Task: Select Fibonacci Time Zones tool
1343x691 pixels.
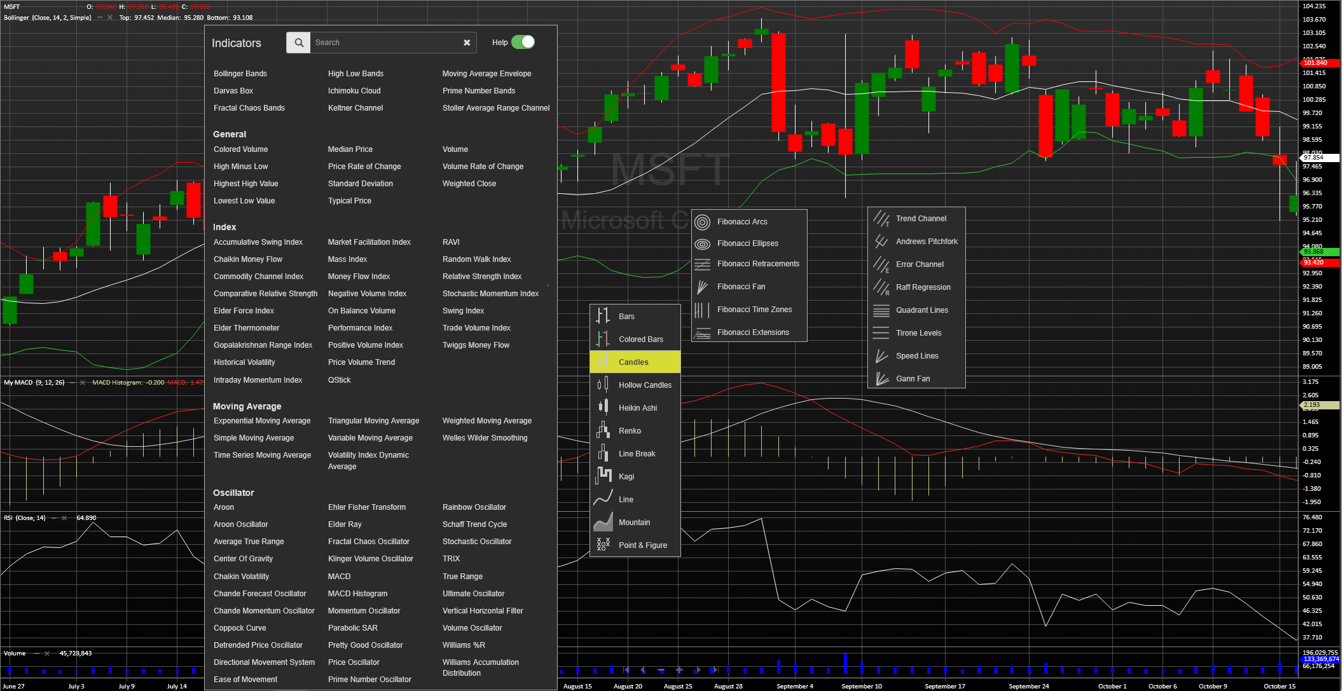Action: tap(749, 310)
